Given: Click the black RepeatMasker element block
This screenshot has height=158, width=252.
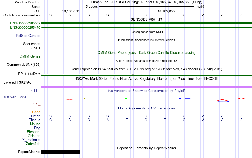Looking at the screenshot, I should 60,152.
